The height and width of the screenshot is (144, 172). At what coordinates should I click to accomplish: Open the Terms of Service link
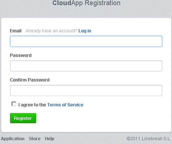click(65, 105)
